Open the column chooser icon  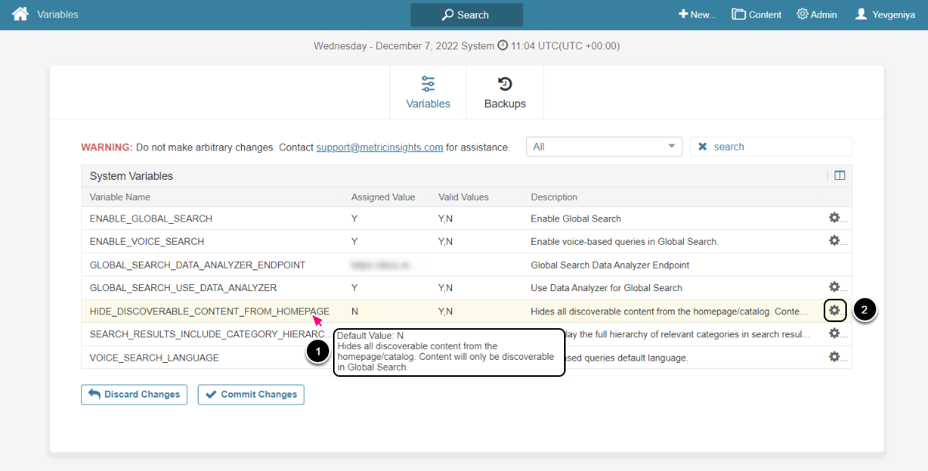pyautogui.click(x=840, y=176)
